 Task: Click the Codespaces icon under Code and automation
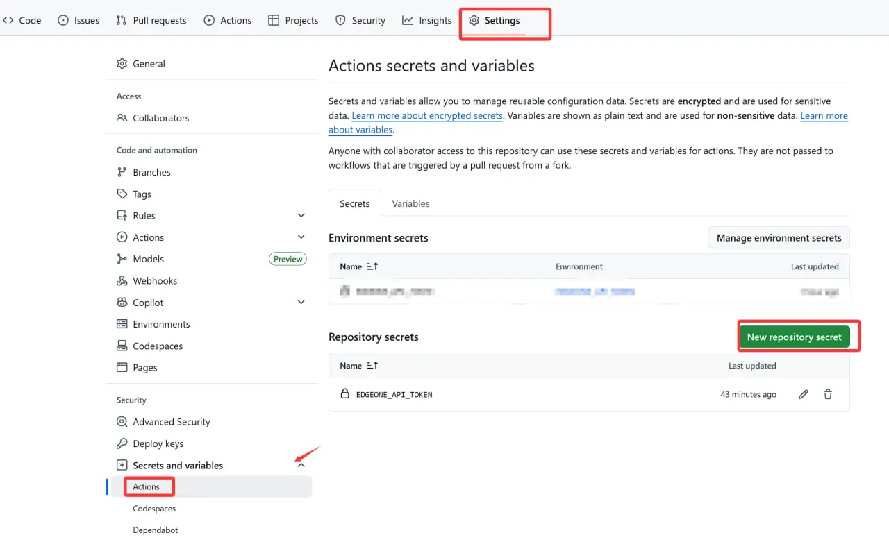[x=122, y=346]
